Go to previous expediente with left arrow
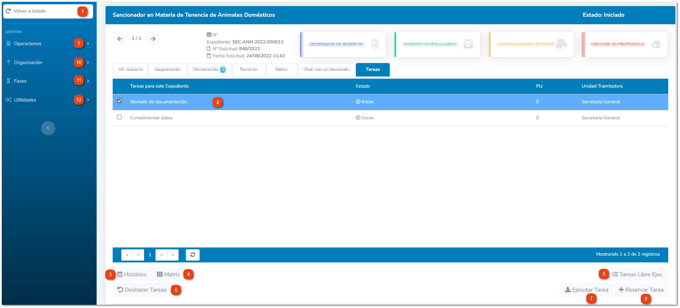The image size is (680, 308). (x=120, y=39)
